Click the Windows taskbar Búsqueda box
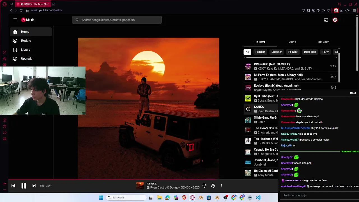This screenshot has height=202, width=359. coord(126,198)
